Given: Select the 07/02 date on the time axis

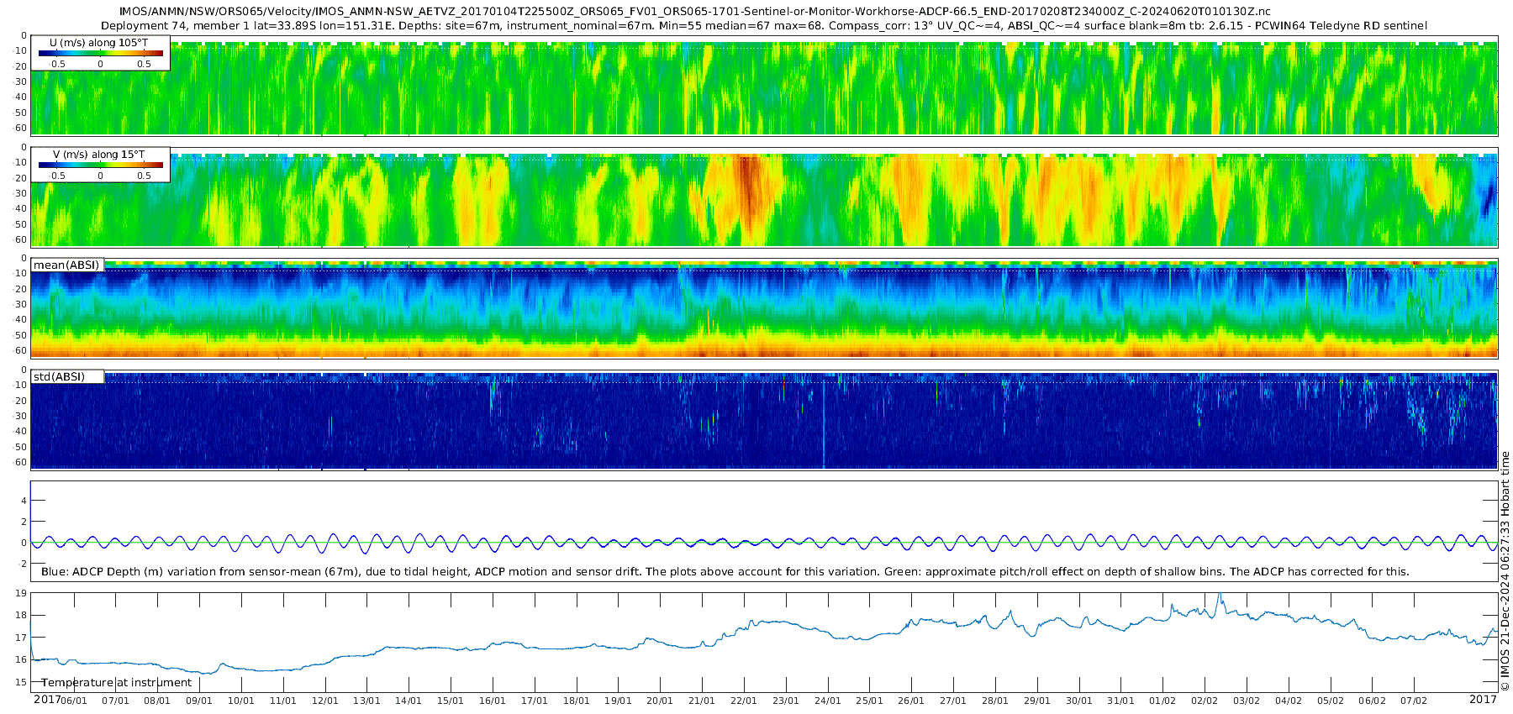Looking at the screenshot, I should pyautogui.click(x=1414, y=701).
